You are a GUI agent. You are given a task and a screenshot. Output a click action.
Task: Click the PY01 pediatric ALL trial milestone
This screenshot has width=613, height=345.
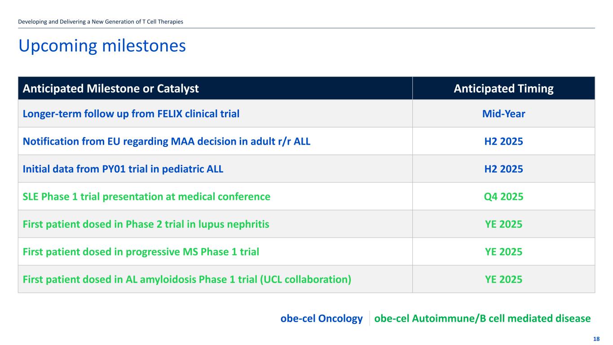pyautogui.click(x=123, y=169)
